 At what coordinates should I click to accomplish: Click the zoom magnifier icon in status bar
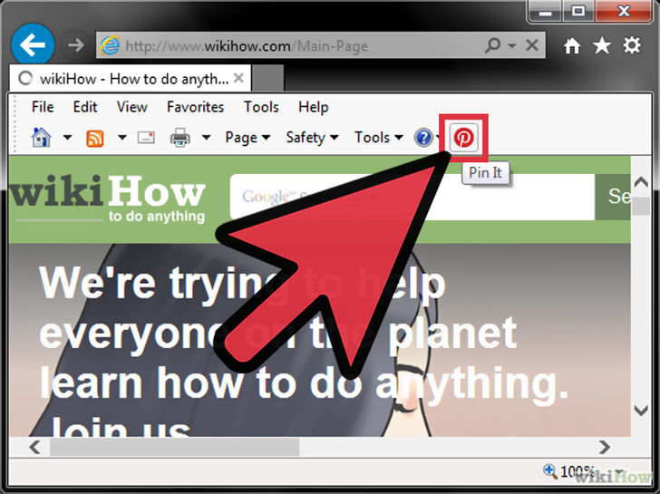[550, 470]
